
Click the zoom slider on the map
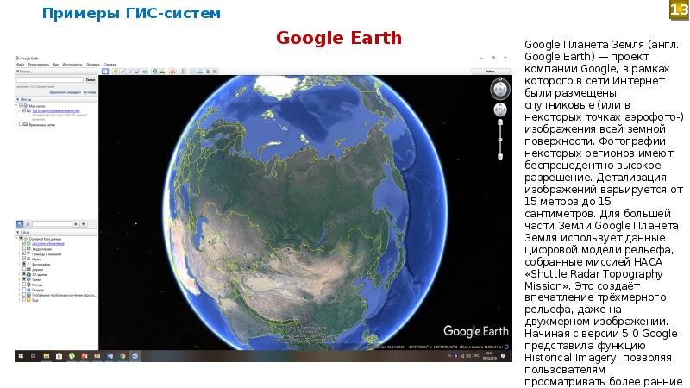click(x=500, y=138)
